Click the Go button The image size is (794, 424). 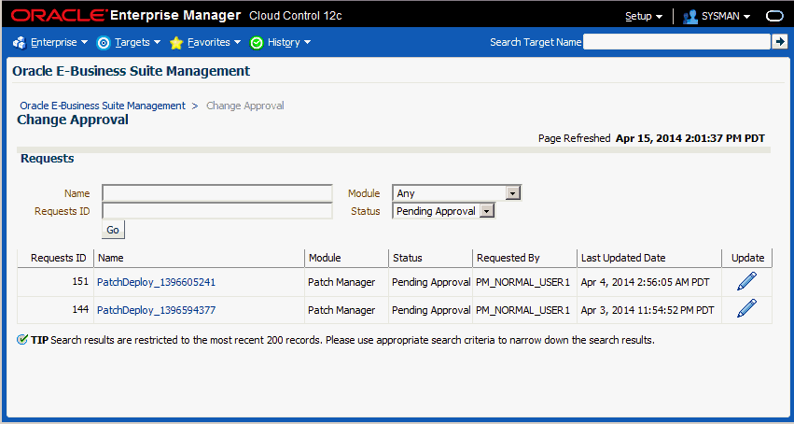(113, 230)
